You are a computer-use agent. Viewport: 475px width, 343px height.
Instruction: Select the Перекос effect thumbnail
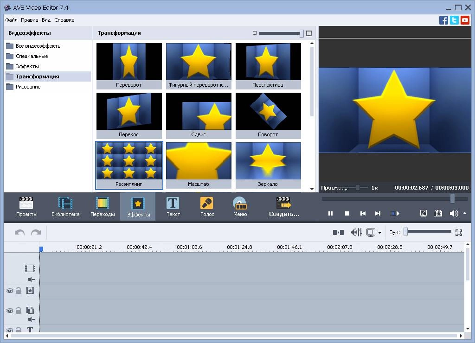(x=129, y=115)
